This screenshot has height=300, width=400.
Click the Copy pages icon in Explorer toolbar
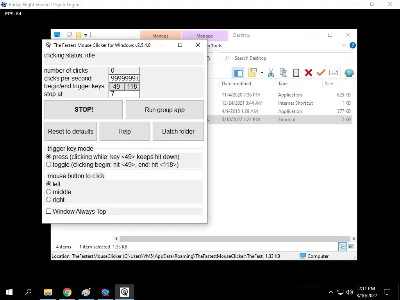coord(284,73)
